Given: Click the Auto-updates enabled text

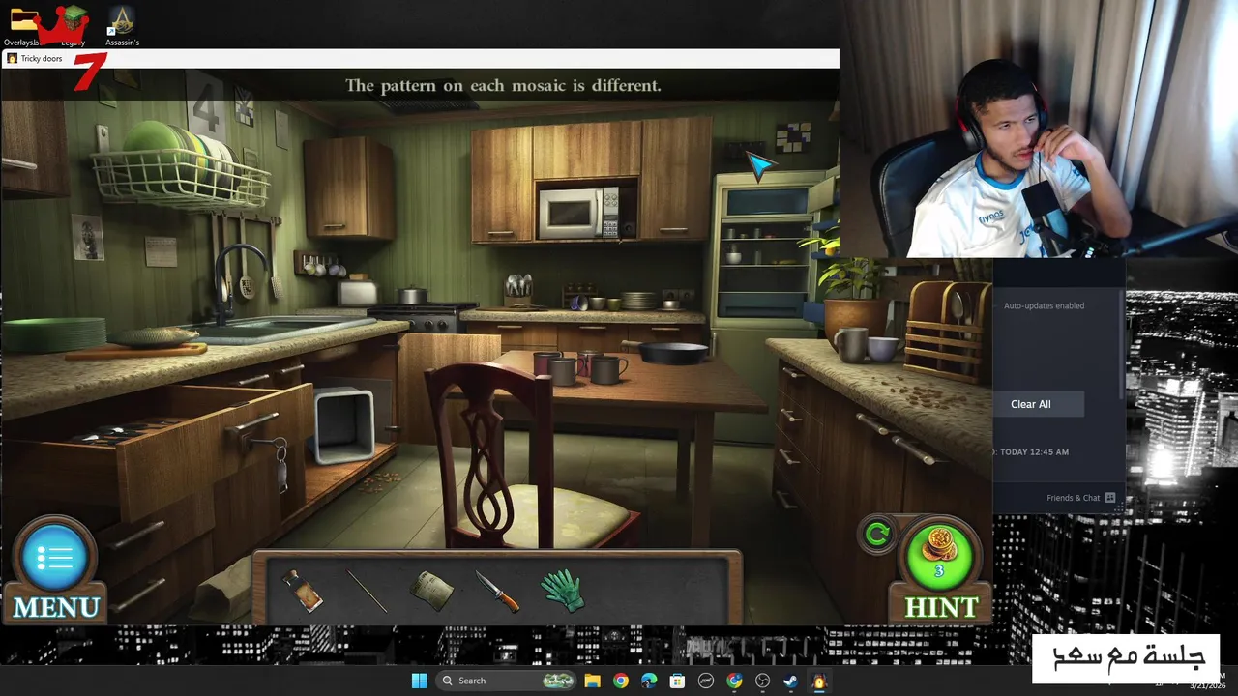Looking at the screenshot, I should click(1044, 305).
